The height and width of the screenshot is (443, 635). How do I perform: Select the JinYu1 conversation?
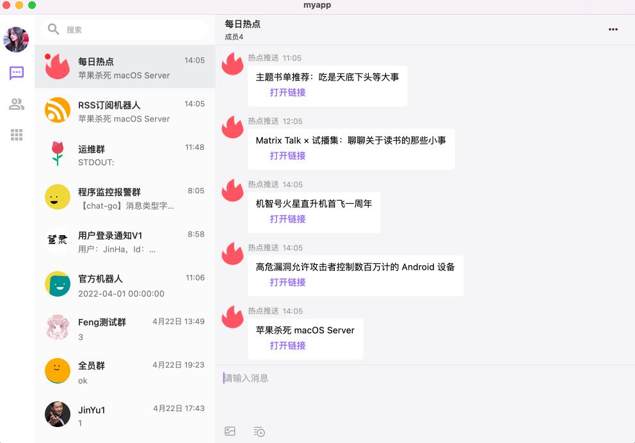click(125, 415)
